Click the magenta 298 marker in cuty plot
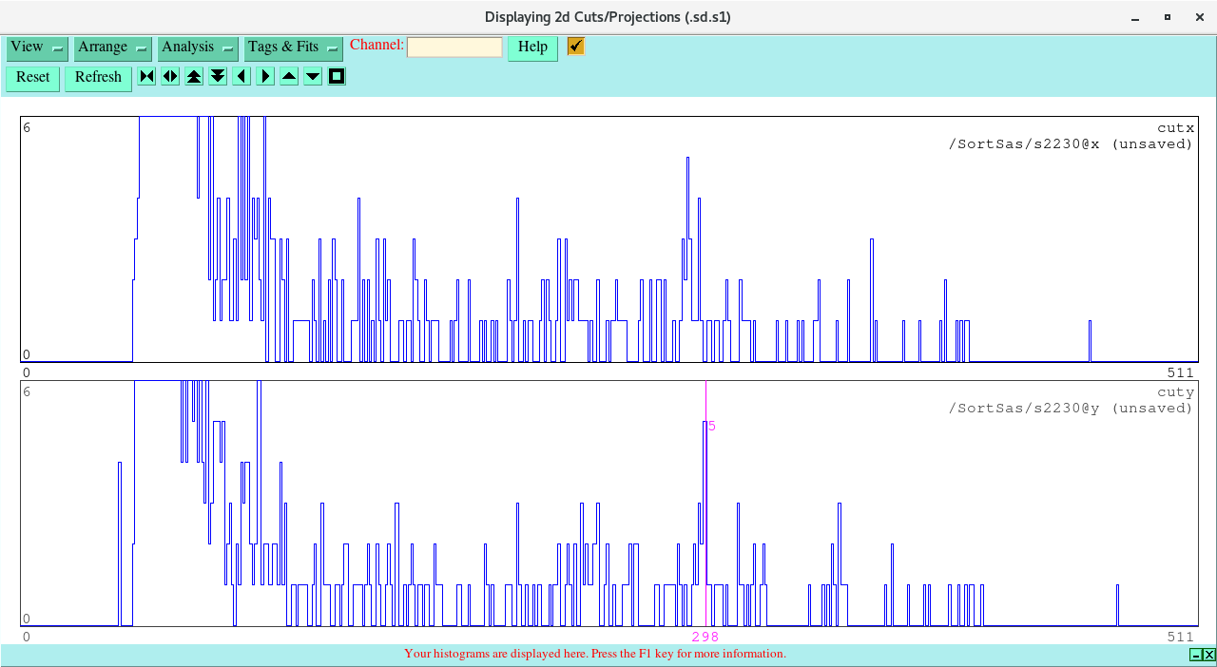The height and width of the screenshot is (667, 1217). click(705, 637)
